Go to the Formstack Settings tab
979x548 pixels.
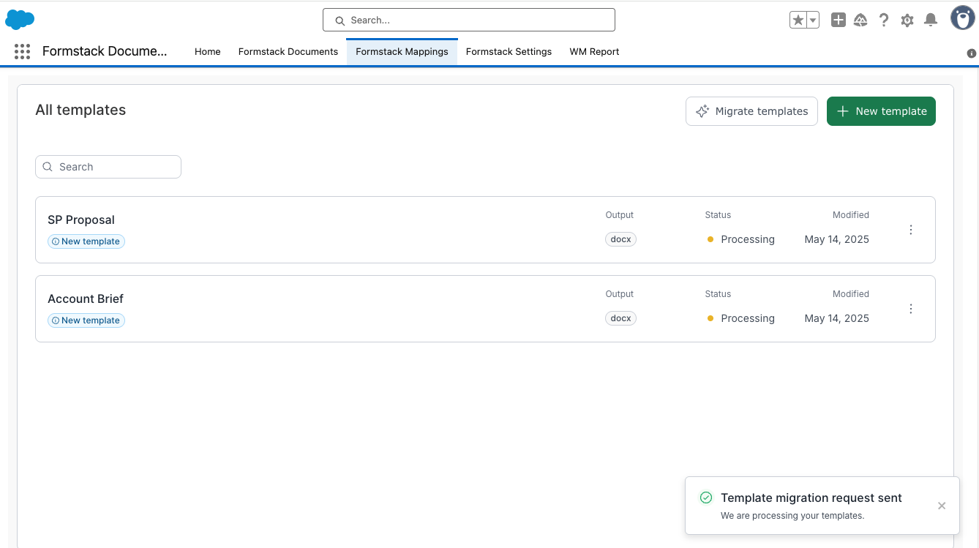pos(509,52)
